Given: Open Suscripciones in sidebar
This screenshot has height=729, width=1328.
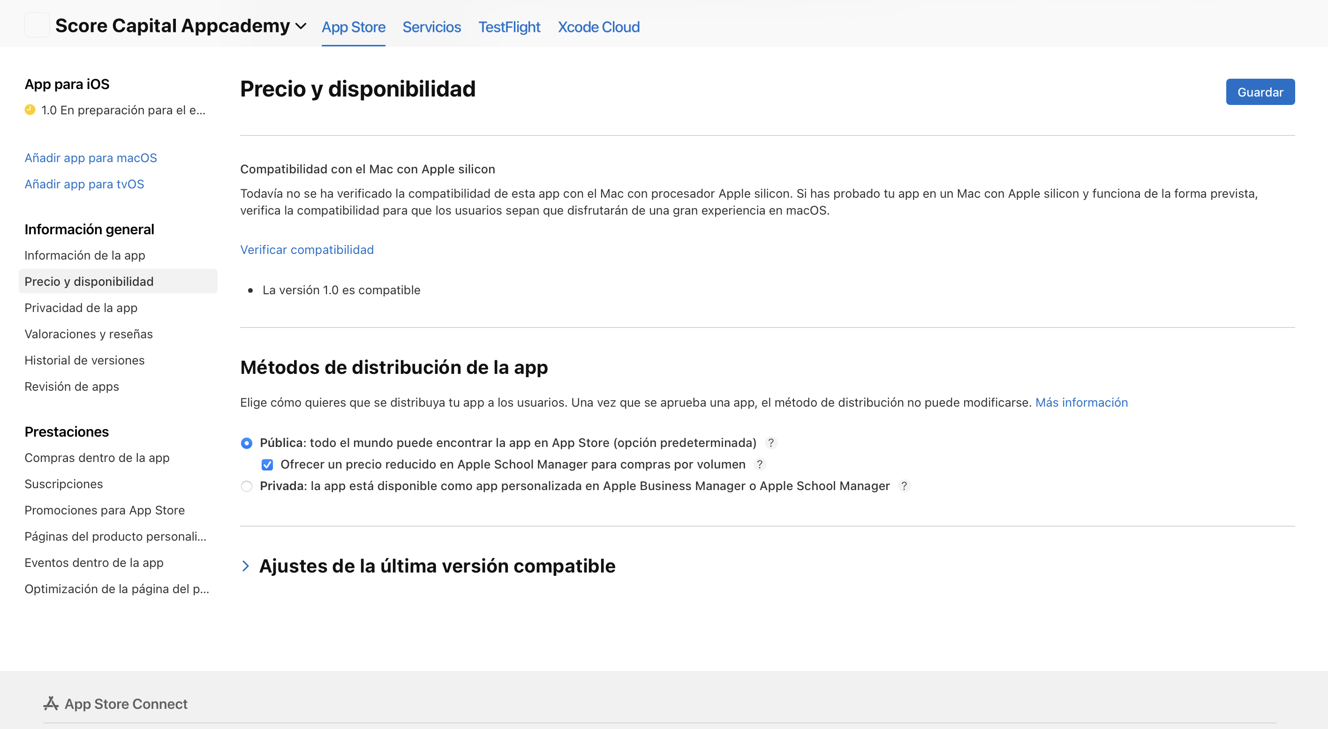Looking at the screenshot, I should pos(64,484).
